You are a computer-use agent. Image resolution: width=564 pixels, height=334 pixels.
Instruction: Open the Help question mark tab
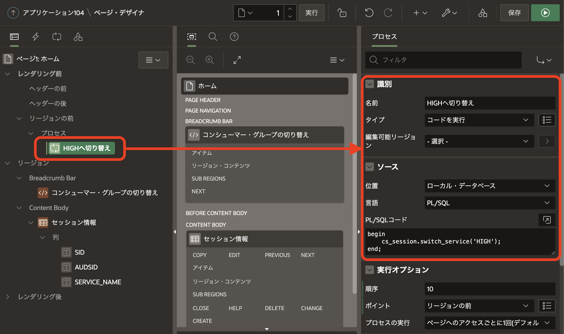[x=234, y=37]
